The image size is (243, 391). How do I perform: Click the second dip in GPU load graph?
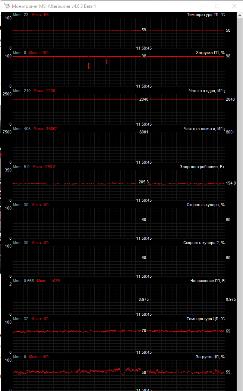click(107, 60)
